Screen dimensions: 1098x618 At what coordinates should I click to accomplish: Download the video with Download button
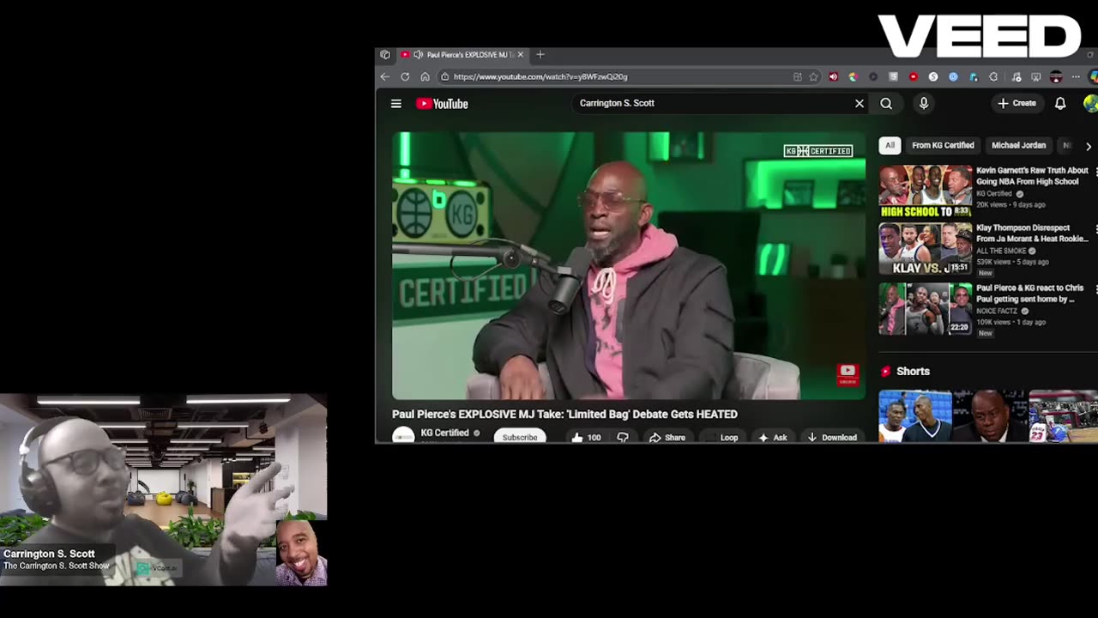832,438
